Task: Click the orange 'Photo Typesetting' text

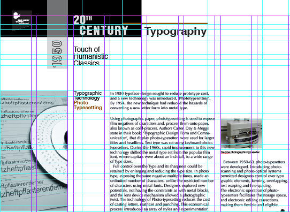Action: coord(88,105)
